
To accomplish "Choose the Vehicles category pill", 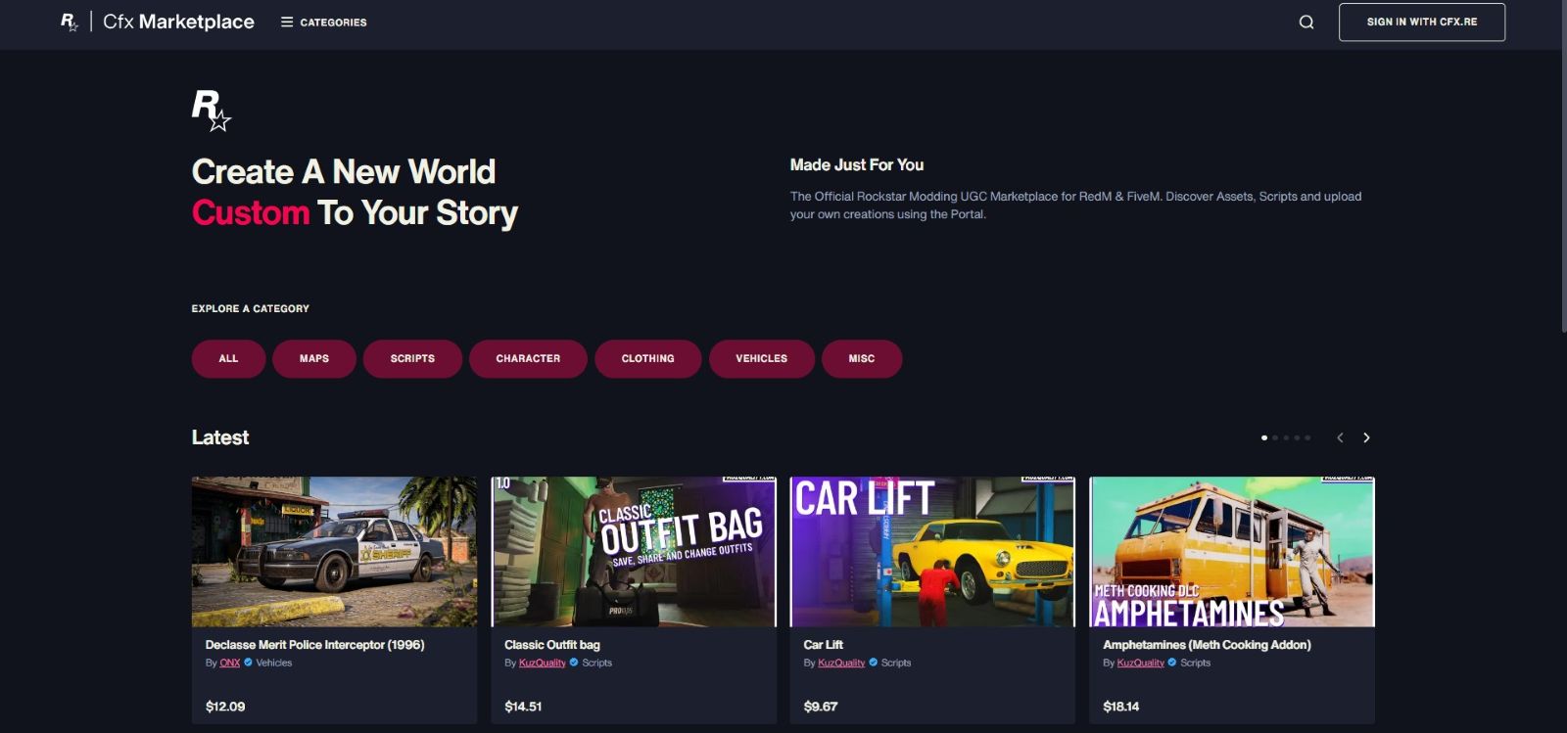I will point(761,358).
